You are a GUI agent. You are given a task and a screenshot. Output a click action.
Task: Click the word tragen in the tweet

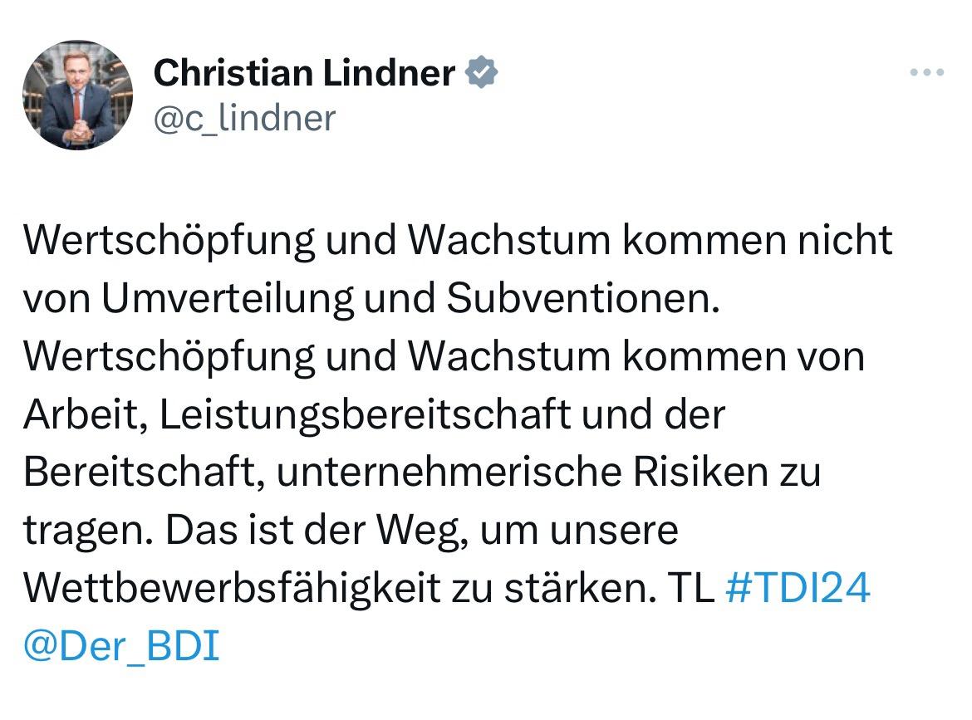tap(82, 531)
